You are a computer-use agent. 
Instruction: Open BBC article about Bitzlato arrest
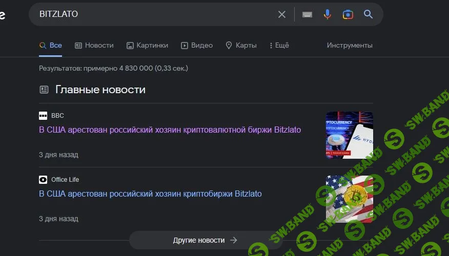point(170,130)
